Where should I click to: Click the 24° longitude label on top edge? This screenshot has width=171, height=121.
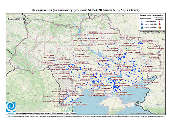pos(29,15)
